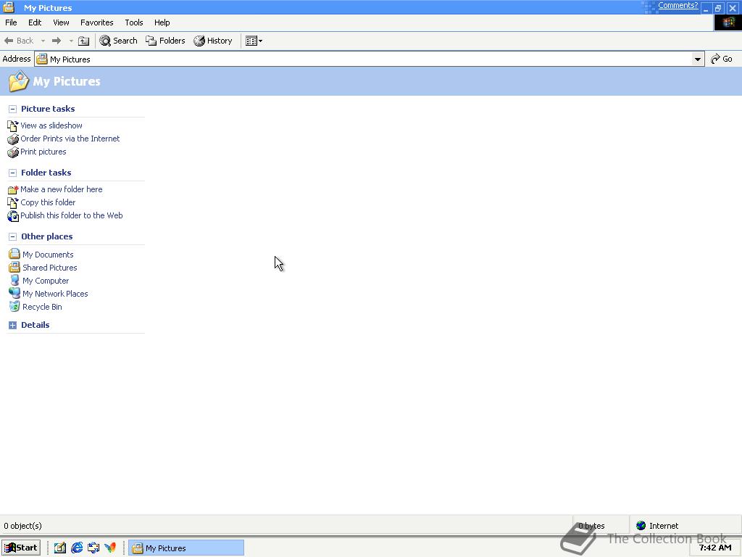Launch MSN butterfly icon in Quick Launch
This screenshot has width=742, height=557.
point(110,548)
